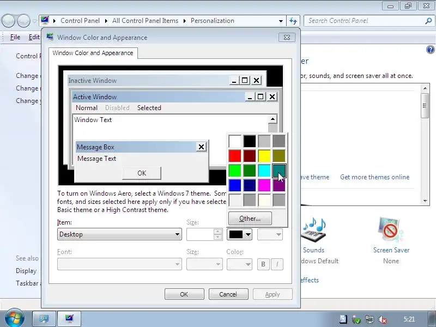Open the Screen Saver link text
The height and width of the screenshot is (327, 436).
pyautogui.click(x=391, y=250)
